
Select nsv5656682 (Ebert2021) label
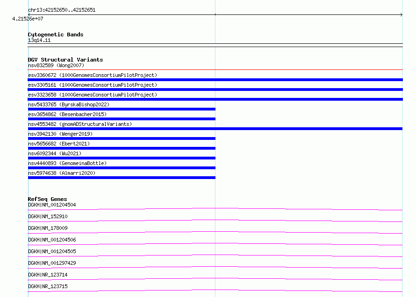(59, 144)
